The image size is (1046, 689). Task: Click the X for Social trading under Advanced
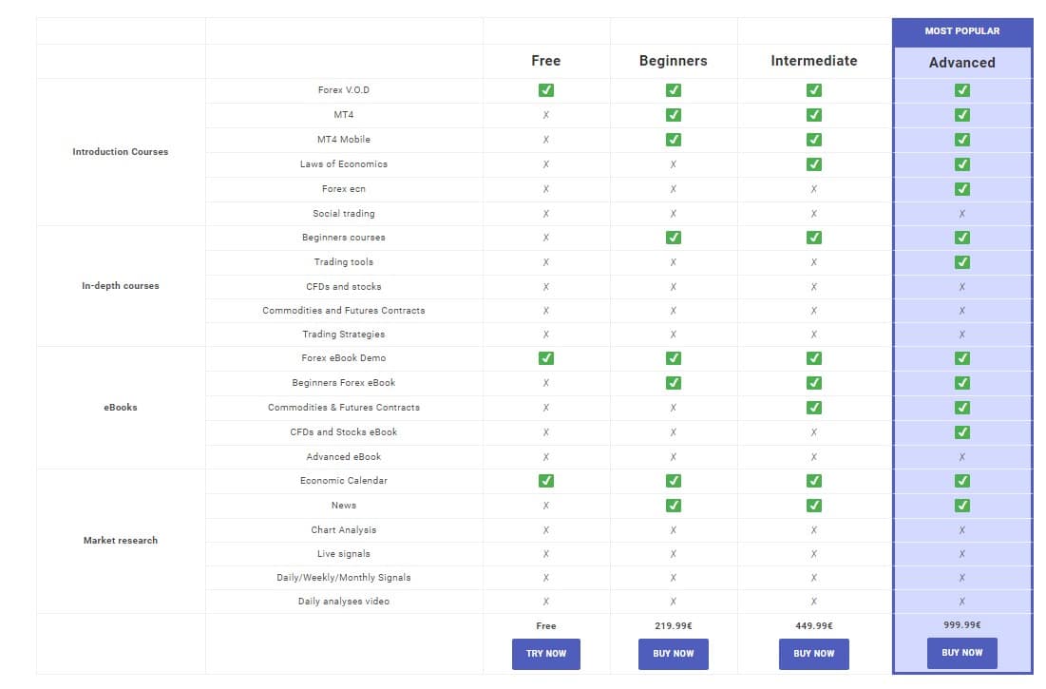[961, 214]
